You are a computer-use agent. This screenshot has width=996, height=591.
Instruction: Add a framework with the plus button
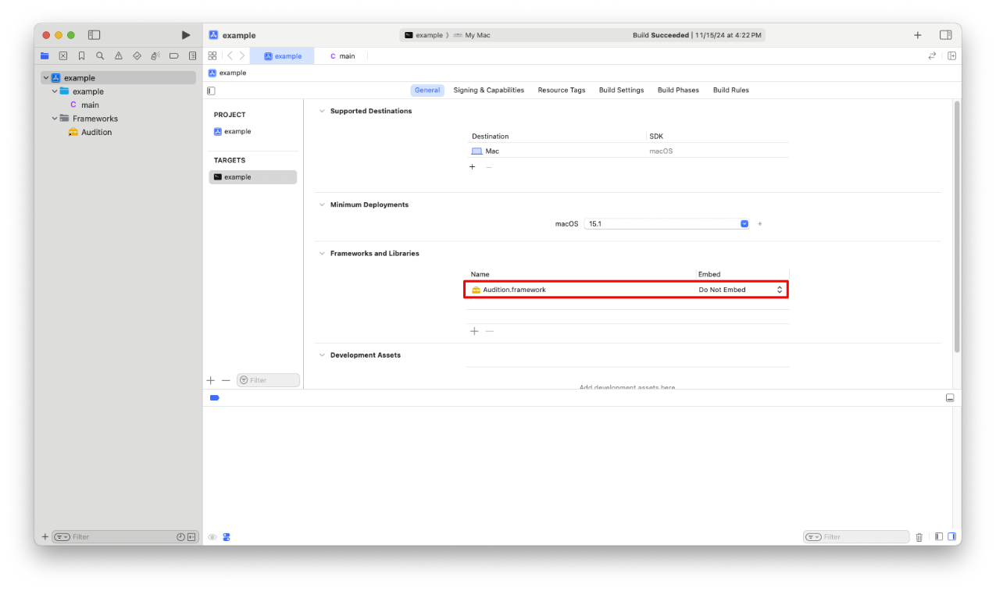click(x=473, y=331)
